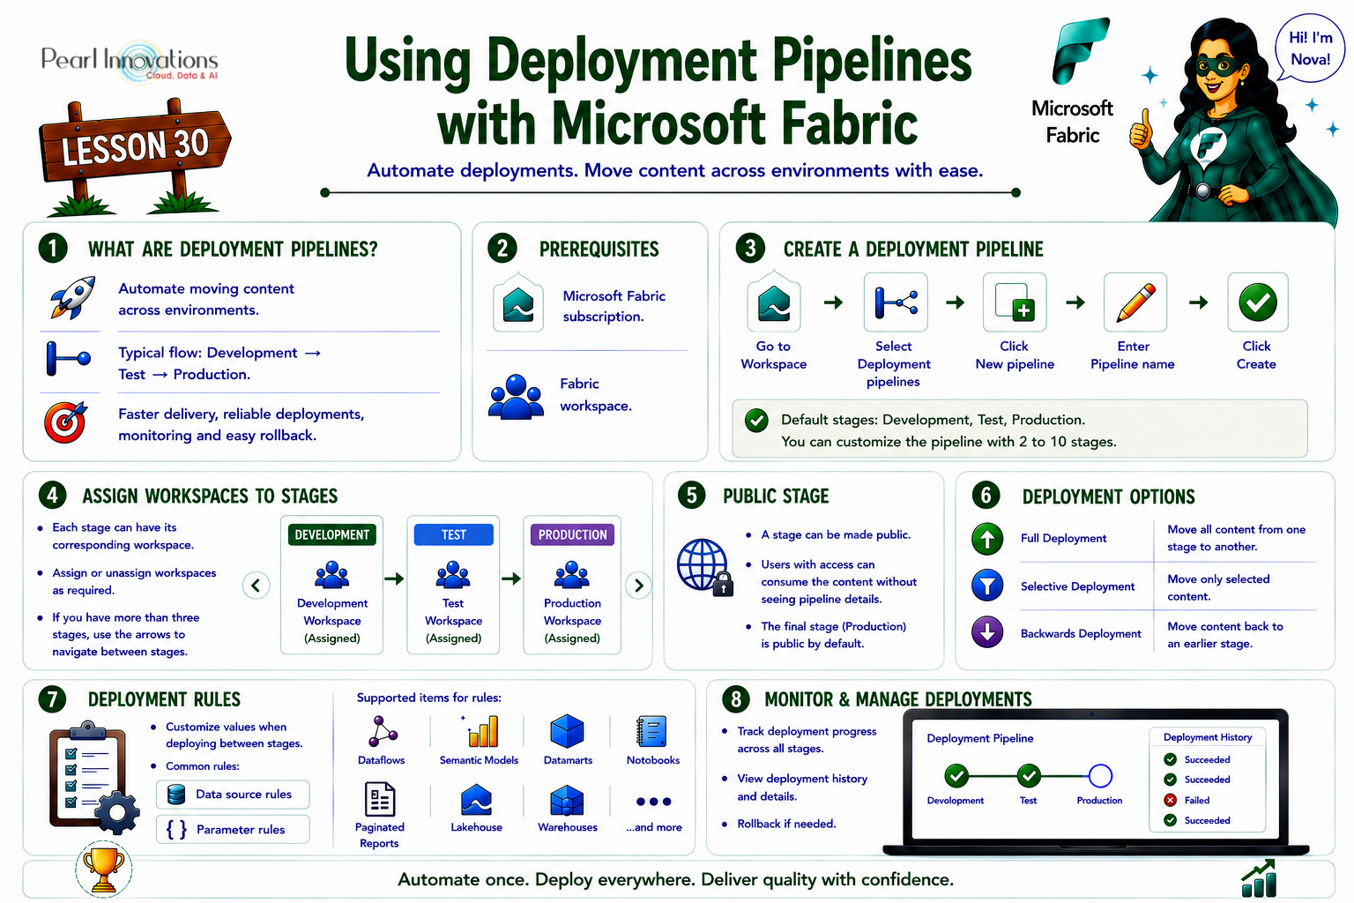
Task: Click the green check before Default stages
Action: pyautogui.click(x=756, y=421)
